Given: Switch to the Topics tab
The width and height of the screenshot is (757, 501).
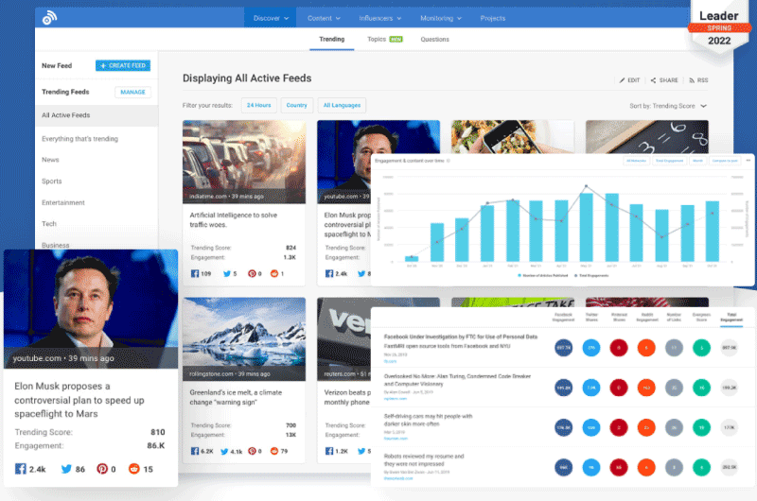Looking at the screenshot, I should pyautogui.click(x=385, y=39).
